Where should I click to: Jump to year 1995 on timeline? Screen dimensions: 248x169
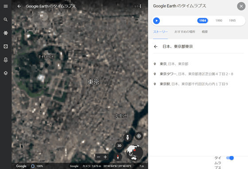coord(232,20)
